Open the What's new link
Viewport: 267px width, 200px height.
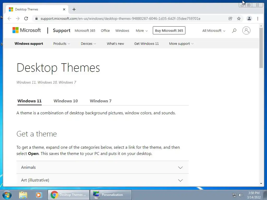tap(115, 43)
